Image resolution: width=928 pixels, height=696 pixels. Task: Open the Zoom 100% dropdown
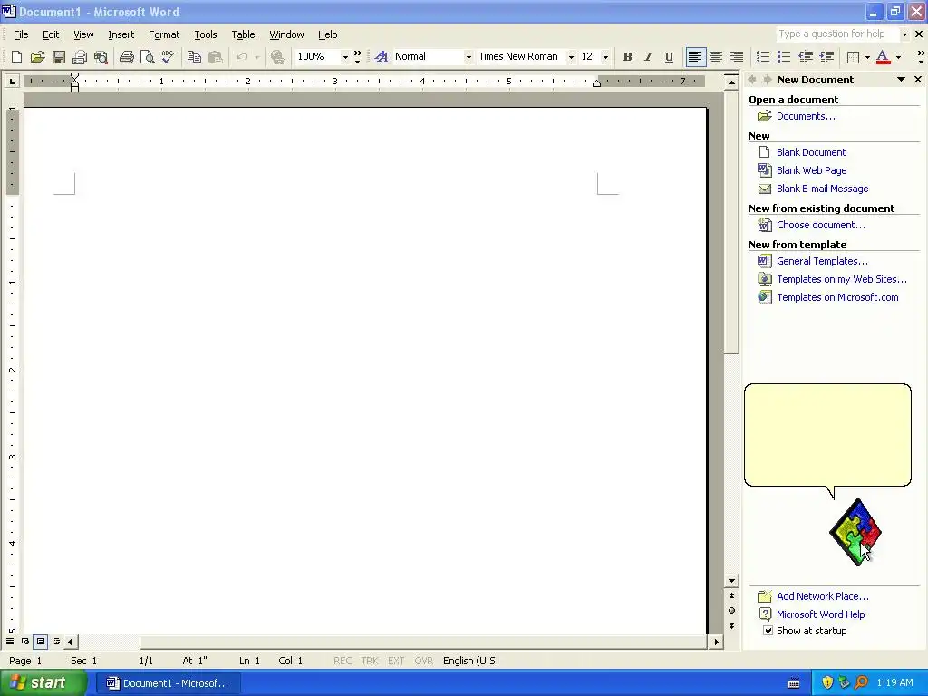345,57
